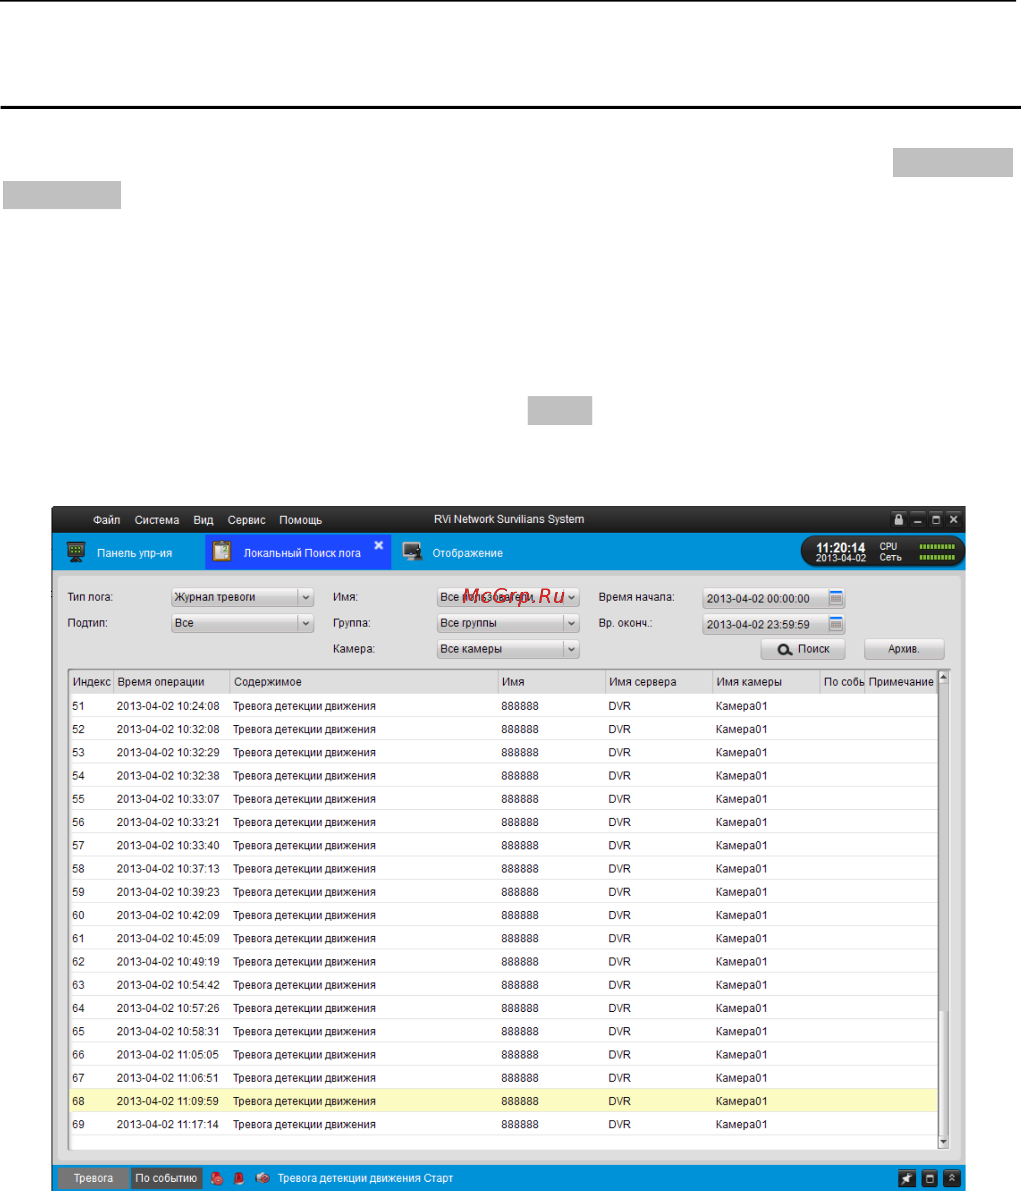Sort by the Имя сервера column header
The image size is (1021, 1191).
click(659, 682)
